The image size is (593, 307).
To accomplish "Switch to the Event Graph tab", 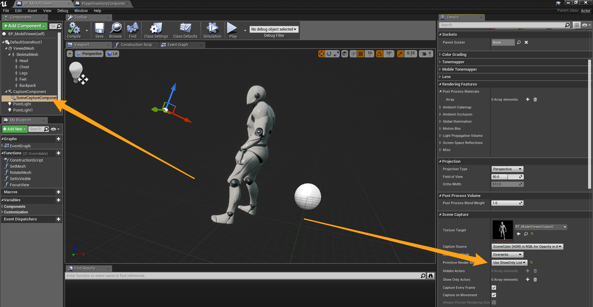I will pos(177,45).
